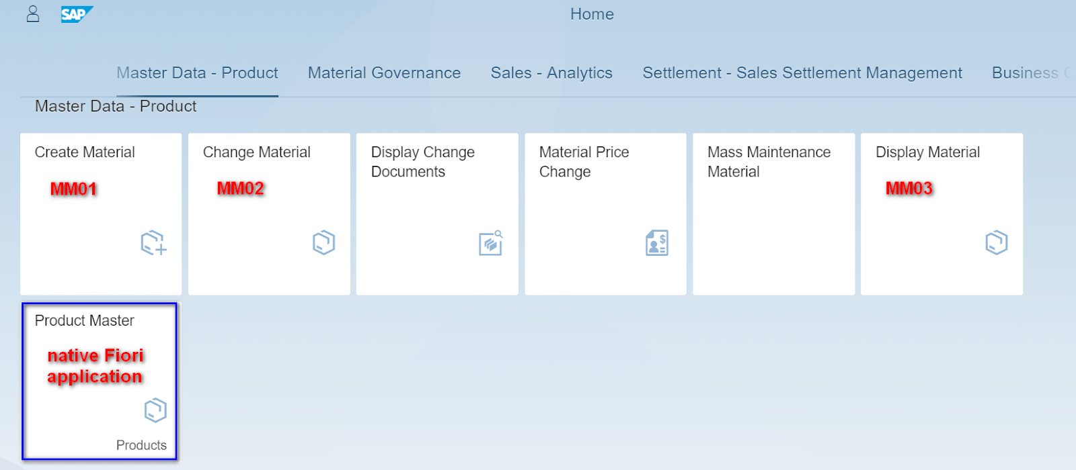Open the partially visible Business tab
Screen dimensions: 1076x470
click(x=1029, y=73)
